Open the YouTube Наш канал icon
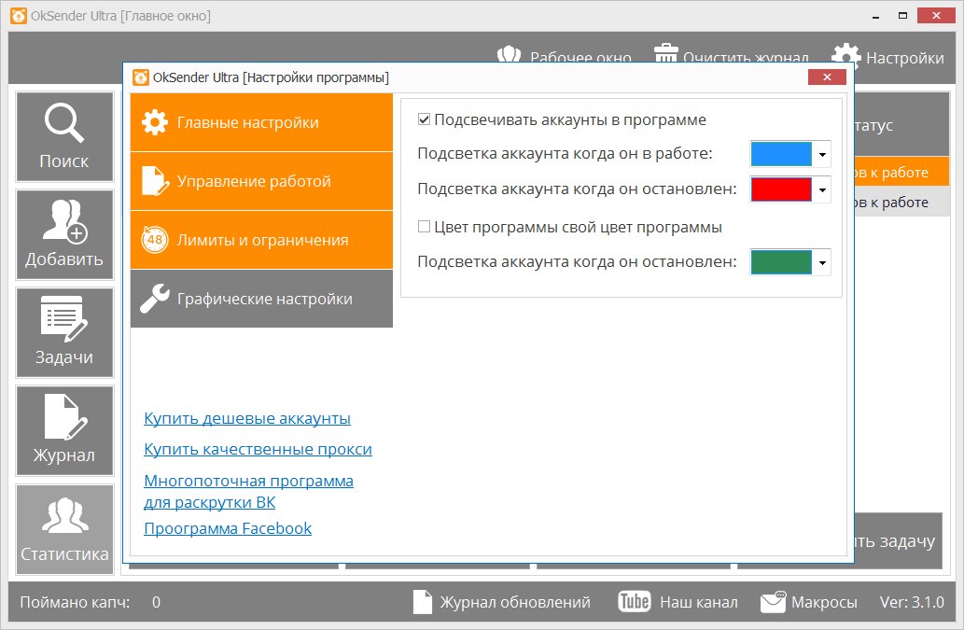The width and height of the screenshot is (964, 630). pos(634,602)
